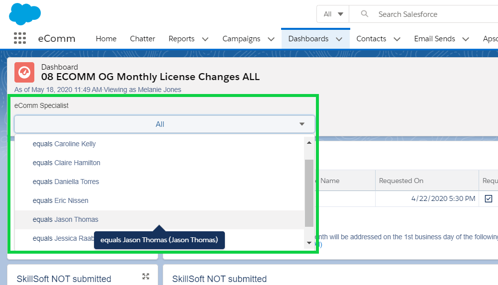Open the App Launcher grid icon

point(20,38)
